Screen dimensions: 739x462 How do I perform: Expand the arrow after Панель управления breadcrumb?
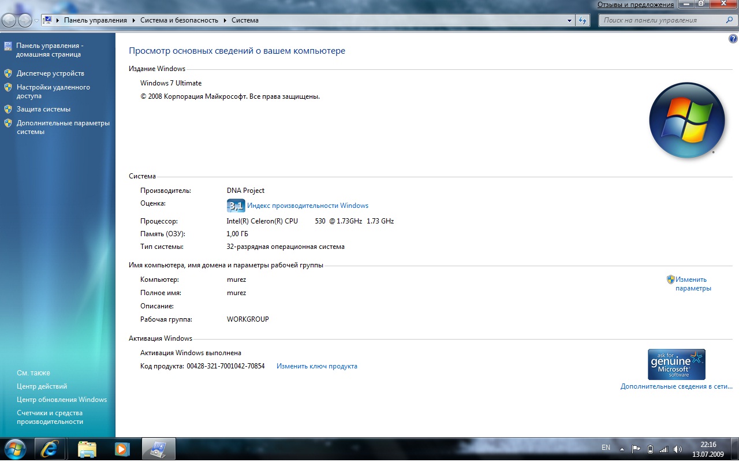[x=134, y=20]
